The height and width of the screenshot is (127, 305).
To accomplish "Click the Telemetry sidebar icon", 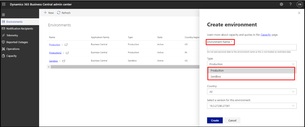I will pos(3,35).
